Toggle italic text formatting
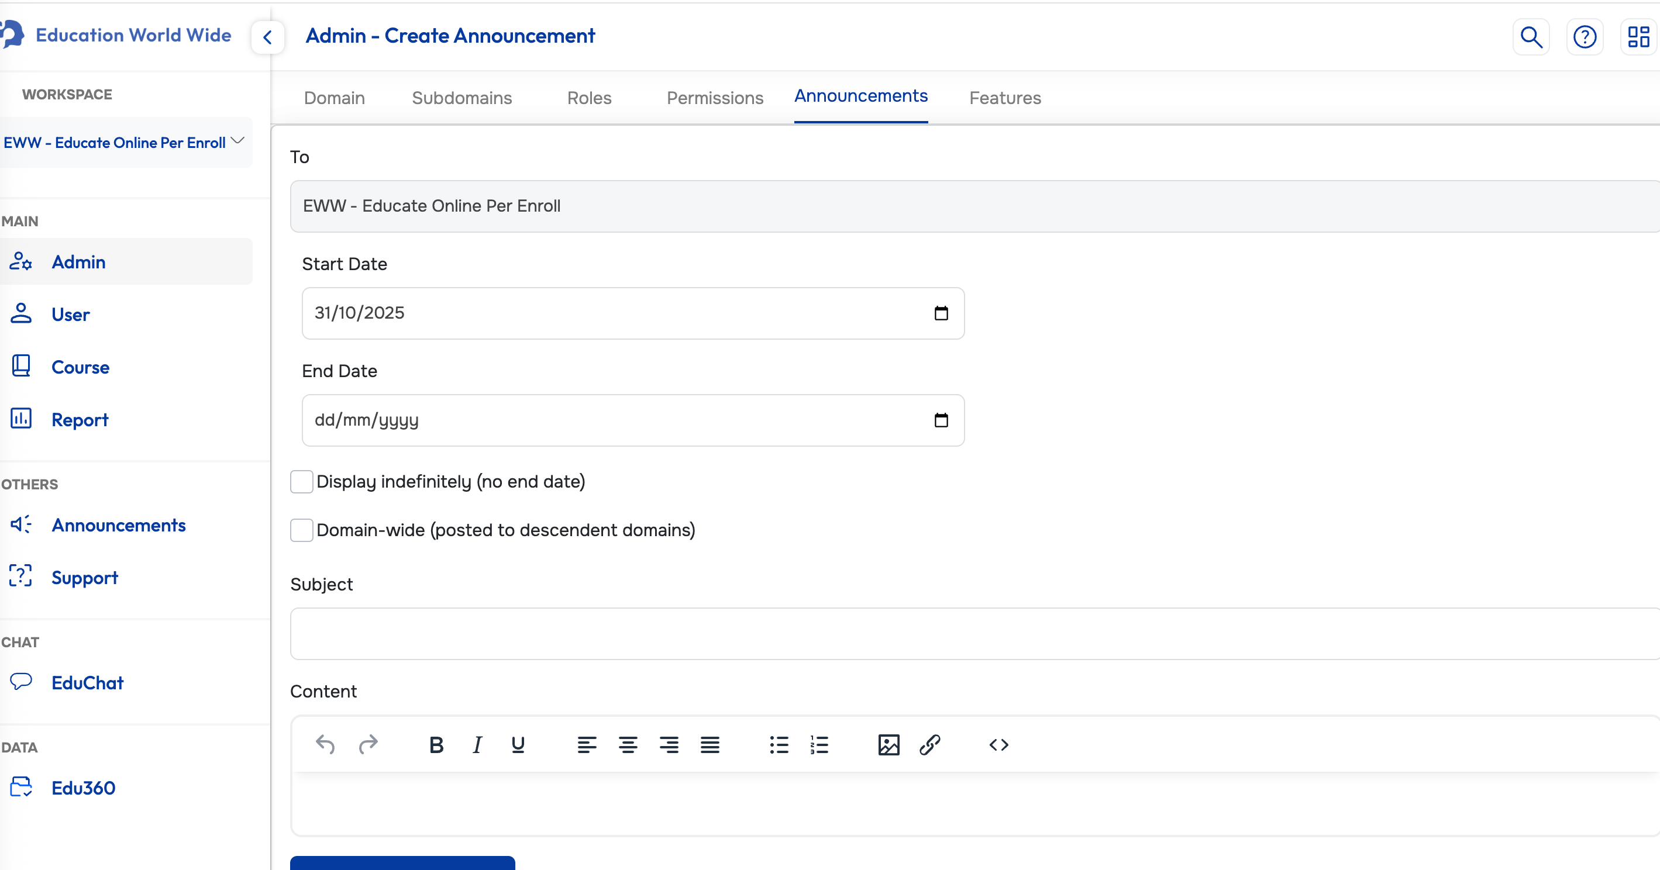The width and height of the screenshot is (1660, 870). tap(477, 745)
